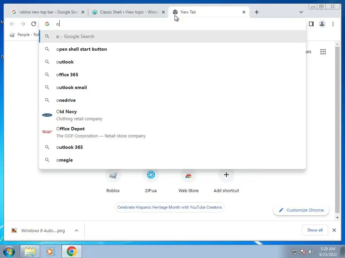Open the Web Store shortcut tile
Image resolution: width=345 pixels, height=258 pixels.
click(x=189, y=181)
